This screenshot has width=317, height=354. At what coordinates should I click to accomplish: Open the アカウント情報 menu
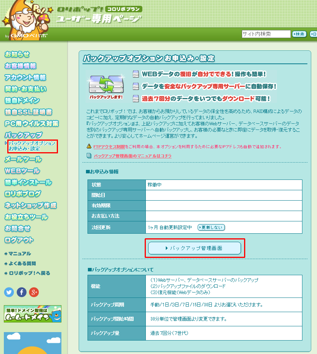[x=25, y=77]
